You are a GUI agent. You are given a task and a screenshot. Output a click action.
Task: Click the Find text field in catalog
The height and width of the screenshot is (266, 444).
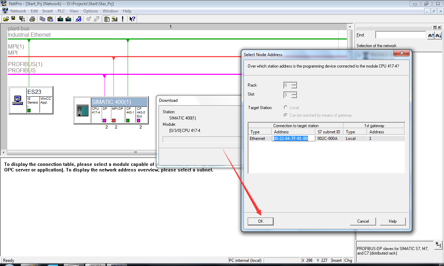(x=401, y=35)
